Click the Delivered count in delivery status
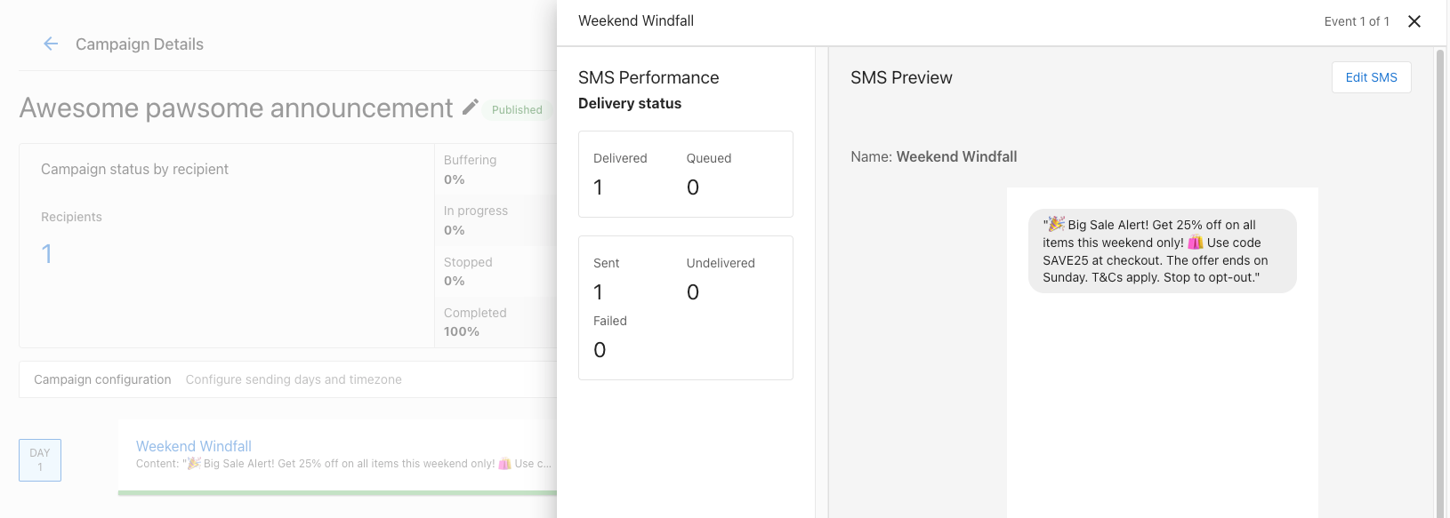 (x=599, y=187)
